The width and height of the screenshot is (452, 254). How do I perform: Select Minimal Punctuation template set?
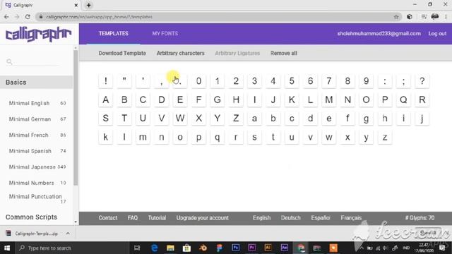coord(37,198)
